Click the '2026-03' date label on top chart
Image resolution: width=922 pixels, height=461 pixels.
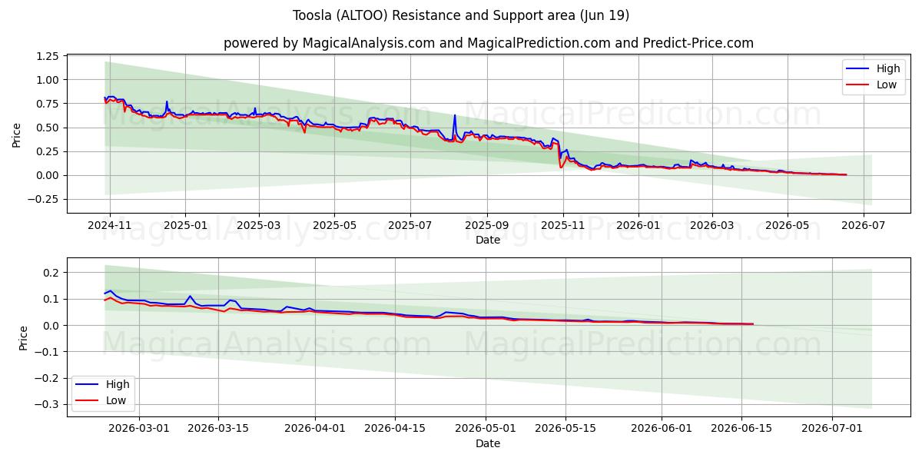coord(711,226)
